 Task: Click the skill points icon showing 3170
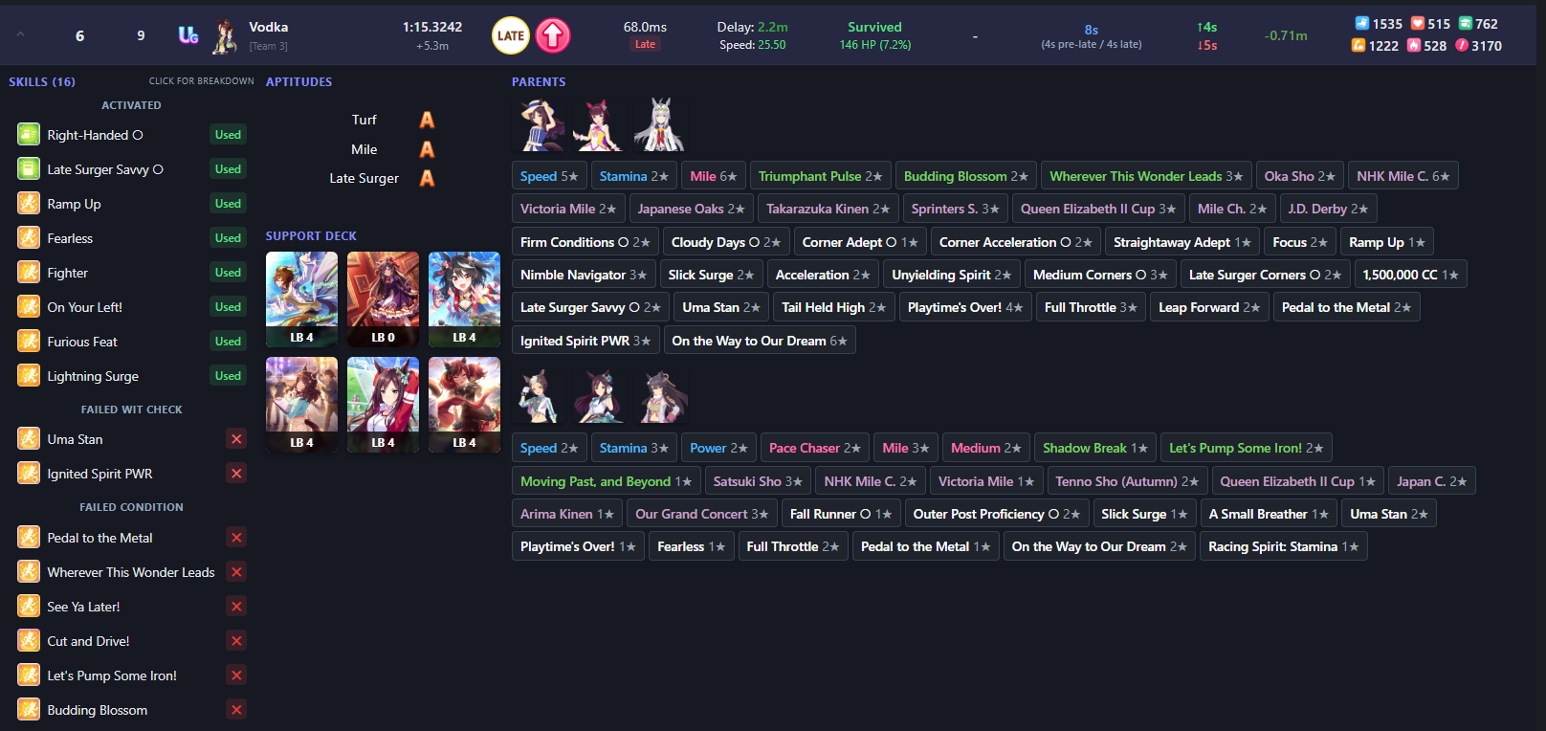[1462, 45]
